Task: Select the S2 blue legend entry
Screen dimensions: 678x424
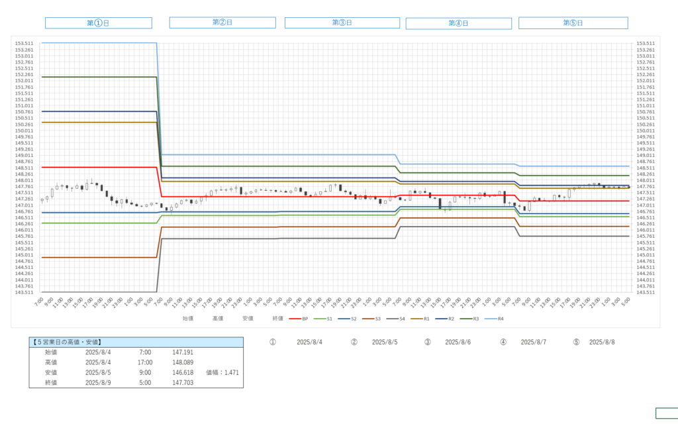Action: 348,319
